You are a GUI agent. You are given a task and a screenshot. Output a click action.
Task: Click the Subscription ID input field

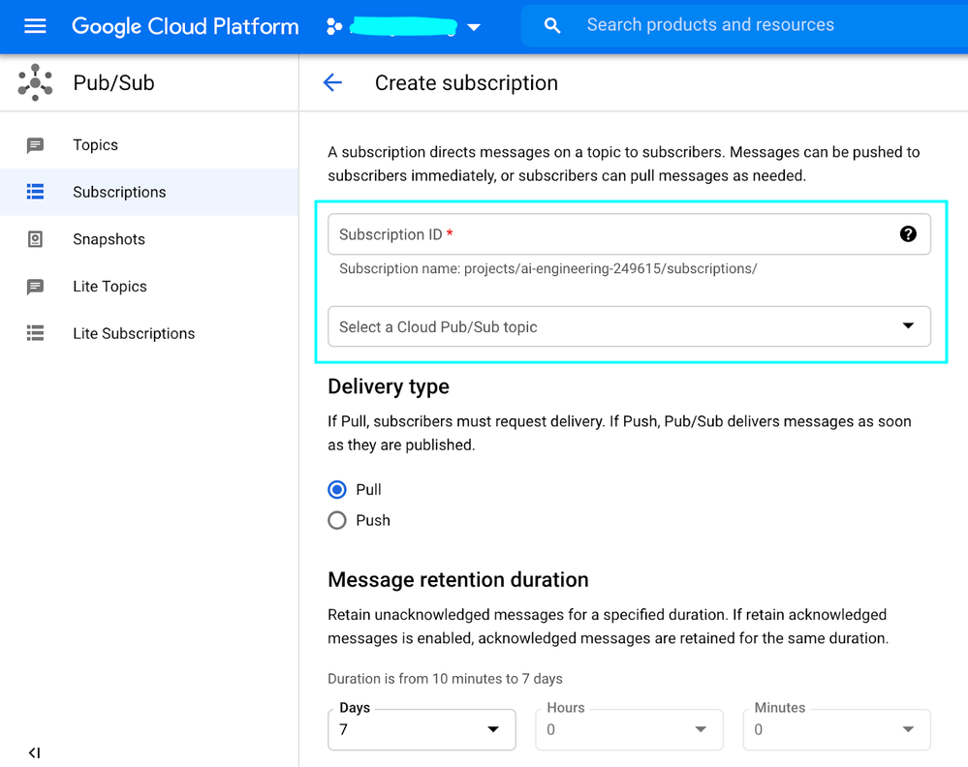[x=610, y=234]
